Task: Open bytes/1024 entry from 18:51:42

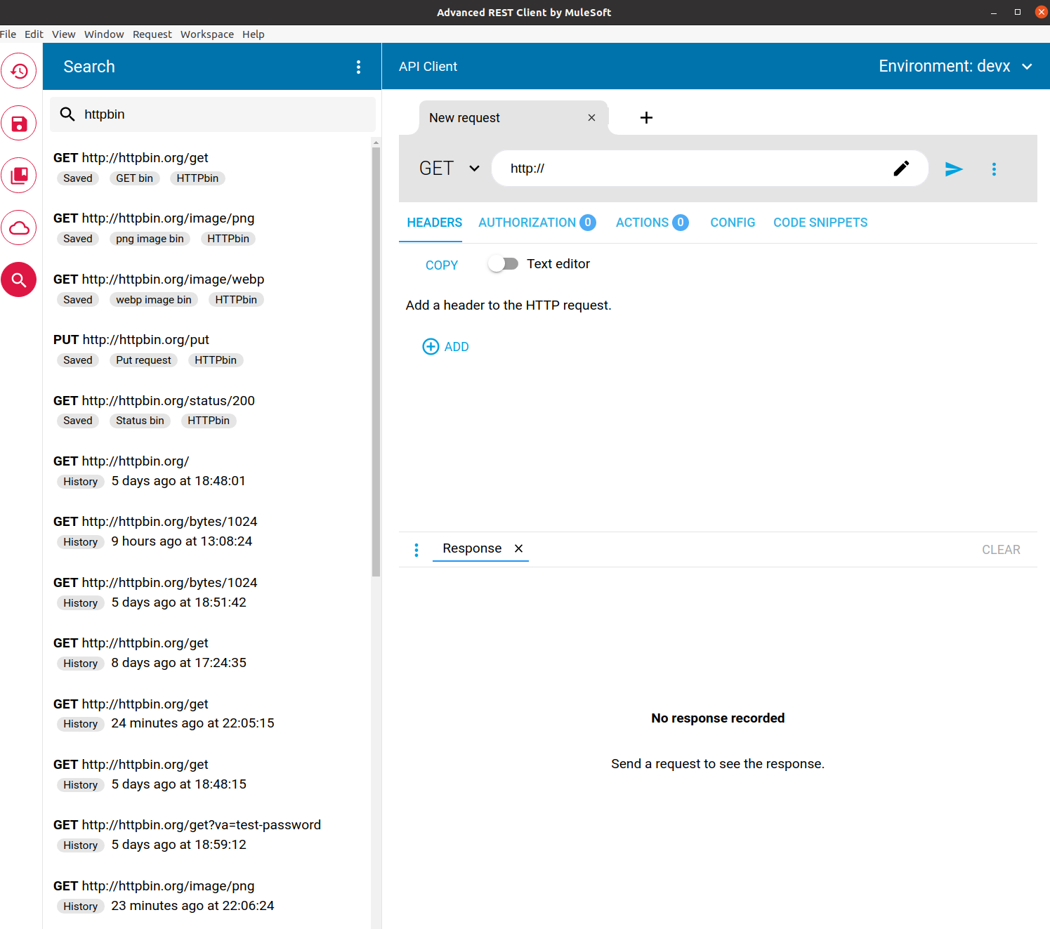Action: [207, 592]
